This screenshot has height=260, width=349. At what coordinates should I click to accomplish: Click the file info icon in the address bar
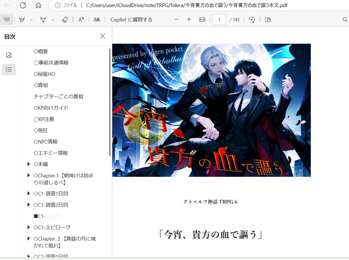click(57, 5)
